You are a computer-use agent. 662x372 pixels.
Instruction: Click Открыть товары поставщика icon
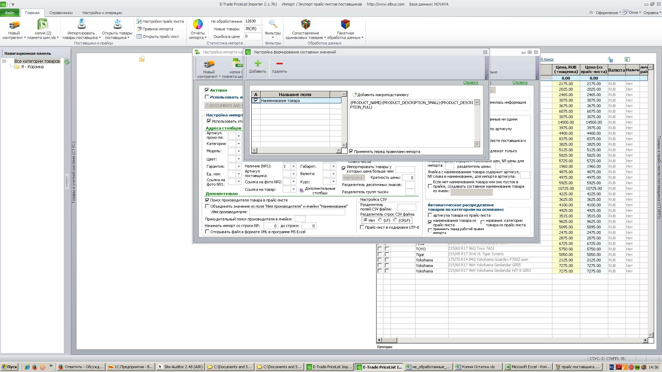tap(117, 24)
